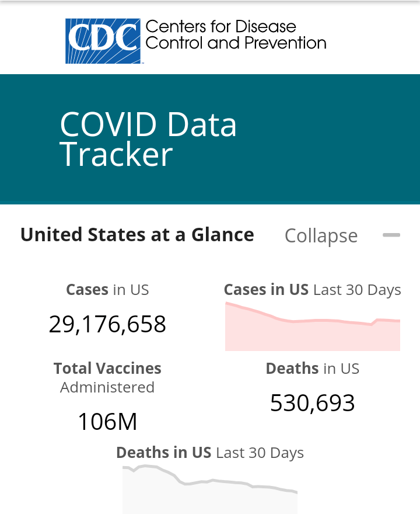Tap the Administered subtext under Total Vaccines
This screenshot has width=420, height=514.
coord(107,387)
